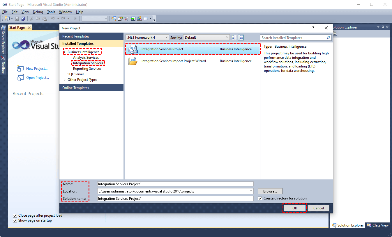
Task: Open the Server Explorer side tab
Action: click(x=3, y=40)
